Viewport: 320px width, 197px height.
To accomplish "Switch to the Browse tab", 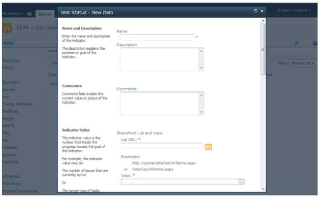I will point(45,14).
